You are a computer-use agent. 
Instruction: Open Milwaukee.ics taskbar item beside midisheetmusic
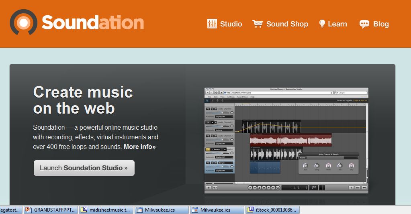click(x=162, y=210)
